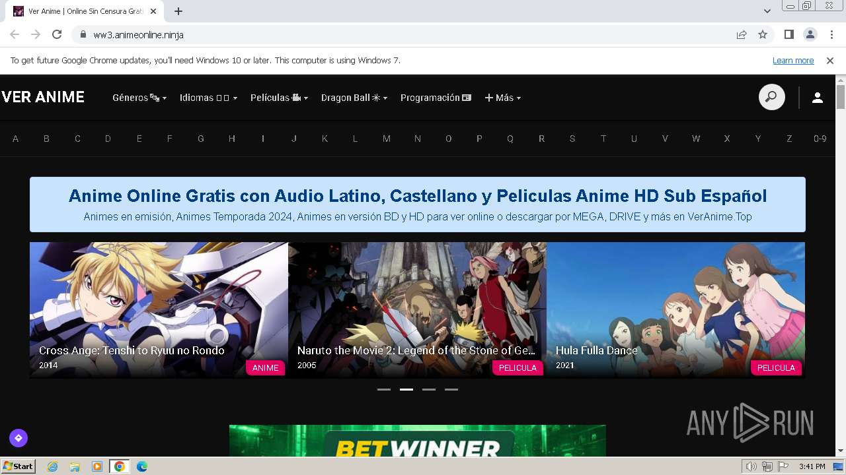Dismiss the Chrome update notification bar

click(830, 61)
